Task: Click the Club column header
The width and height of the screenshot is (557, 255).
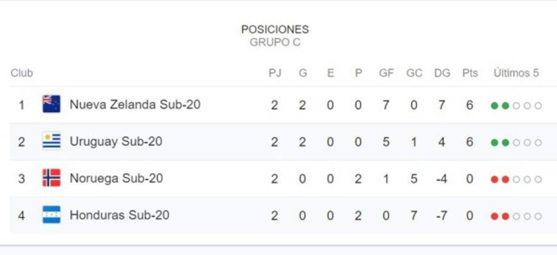Action: pyautogui.click(x=22, y=73)
